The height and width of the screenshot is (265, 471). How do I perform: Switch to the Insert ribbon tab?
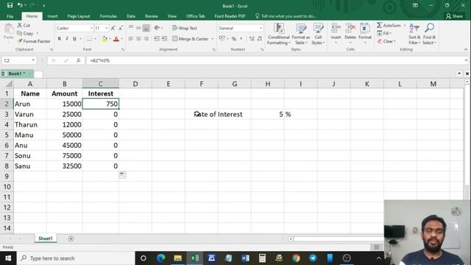[52, 16]
